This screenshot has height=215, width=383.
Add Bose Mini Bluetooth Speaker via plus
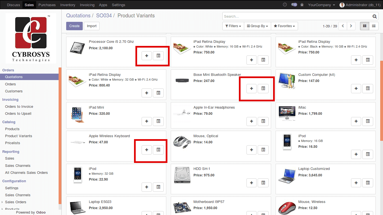252,88
